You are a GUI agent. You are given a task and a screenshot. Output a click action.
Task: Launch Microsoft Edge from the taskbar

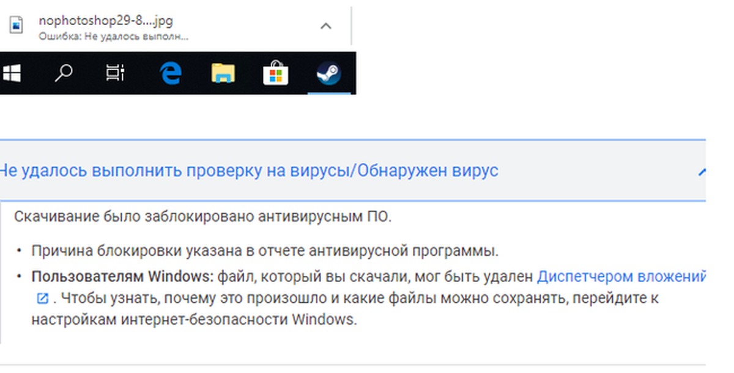click(x=170, y=74)
